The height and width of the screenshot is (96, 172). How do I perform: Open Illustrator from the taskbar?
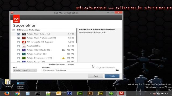click(90, 93)
